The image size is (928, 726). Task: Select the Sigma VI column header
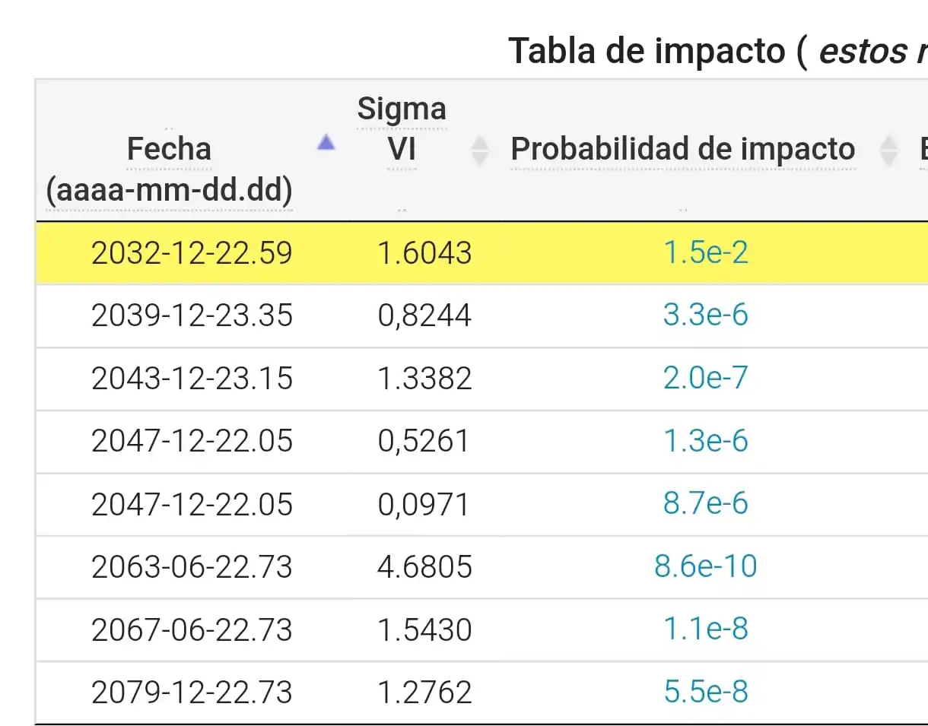pyautogui.click(x=402, y=129)
